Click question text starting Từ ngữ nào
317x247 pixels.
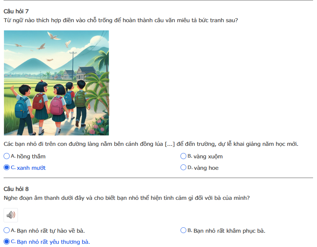121,20
